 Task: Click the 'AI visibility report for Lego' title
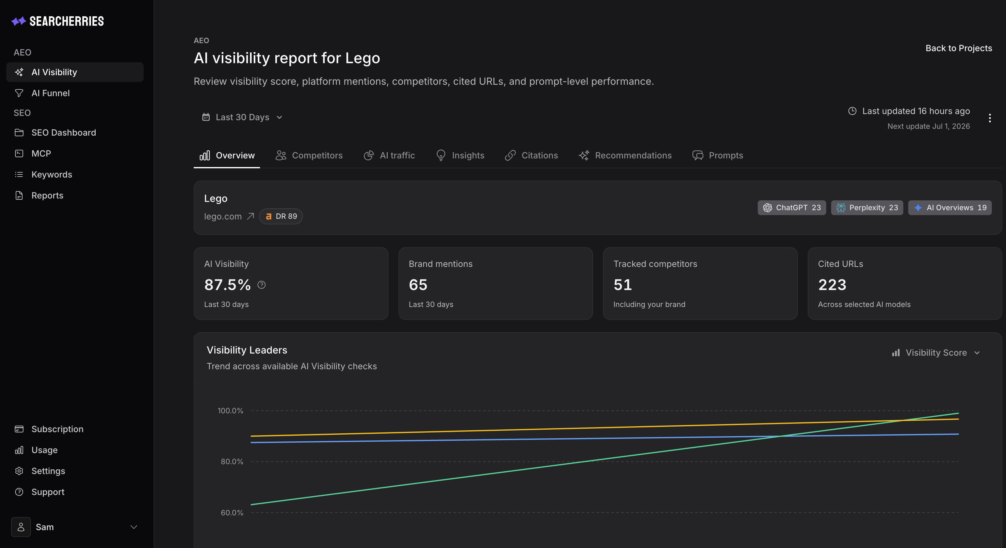(287, 58)
